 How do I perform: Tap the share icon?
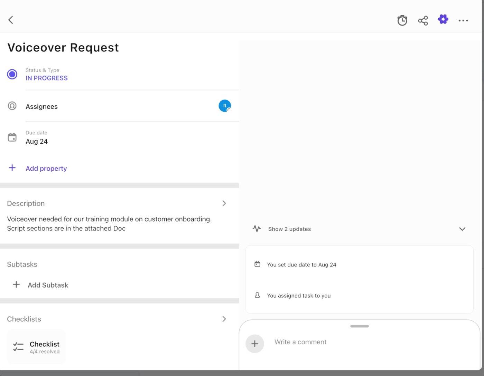(x=423, y=20)
